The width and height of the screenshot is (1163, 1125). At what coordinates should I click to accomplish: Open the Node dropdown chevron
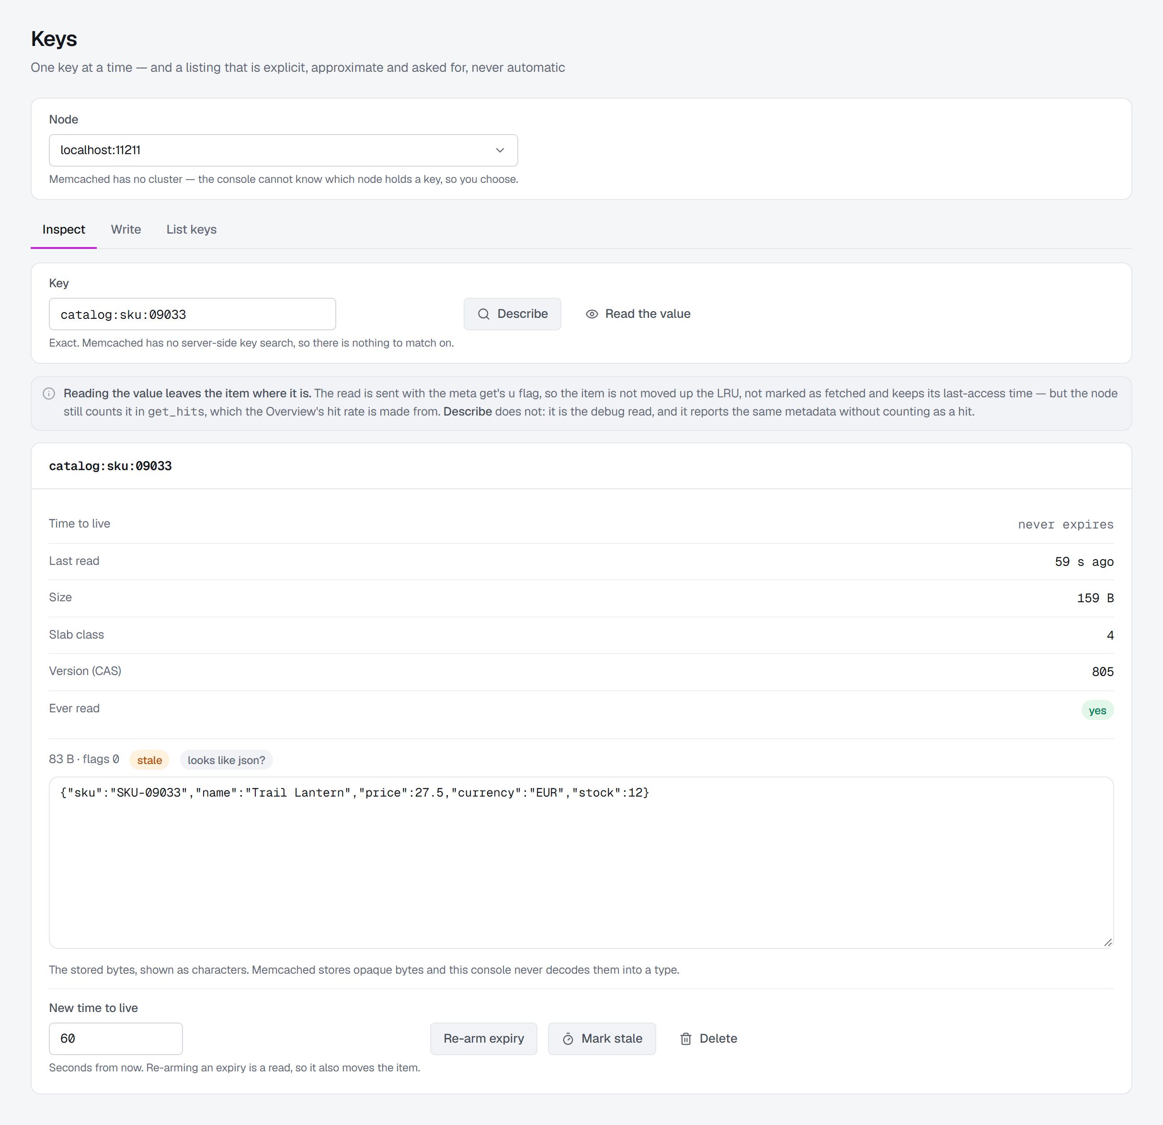click(500, 151)
